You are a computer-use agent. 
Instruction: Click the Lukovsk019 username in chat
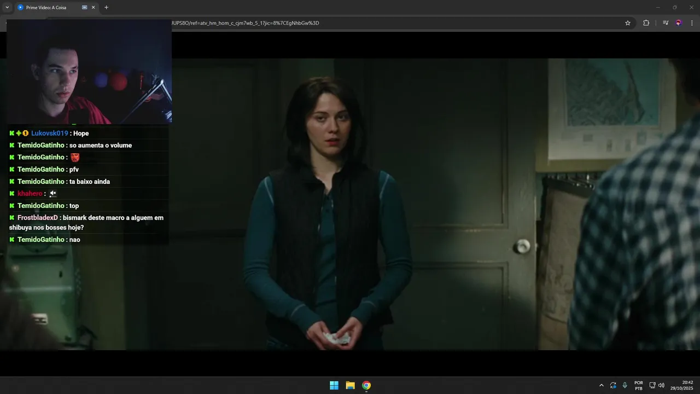tap(49, 134)
